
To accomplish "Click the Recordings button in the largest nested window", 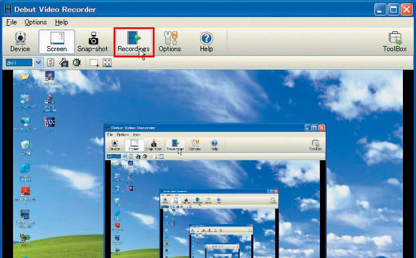I will pyautogui.click(x=175, y=145).
